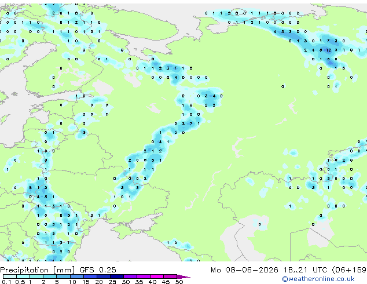
Task: Click the 30–35 mm purple legend swatch
Action: click(x=130, y=276)
